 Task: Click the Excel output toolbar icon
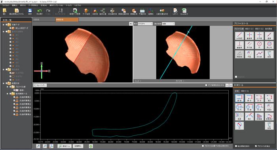[x=184, y=11]
